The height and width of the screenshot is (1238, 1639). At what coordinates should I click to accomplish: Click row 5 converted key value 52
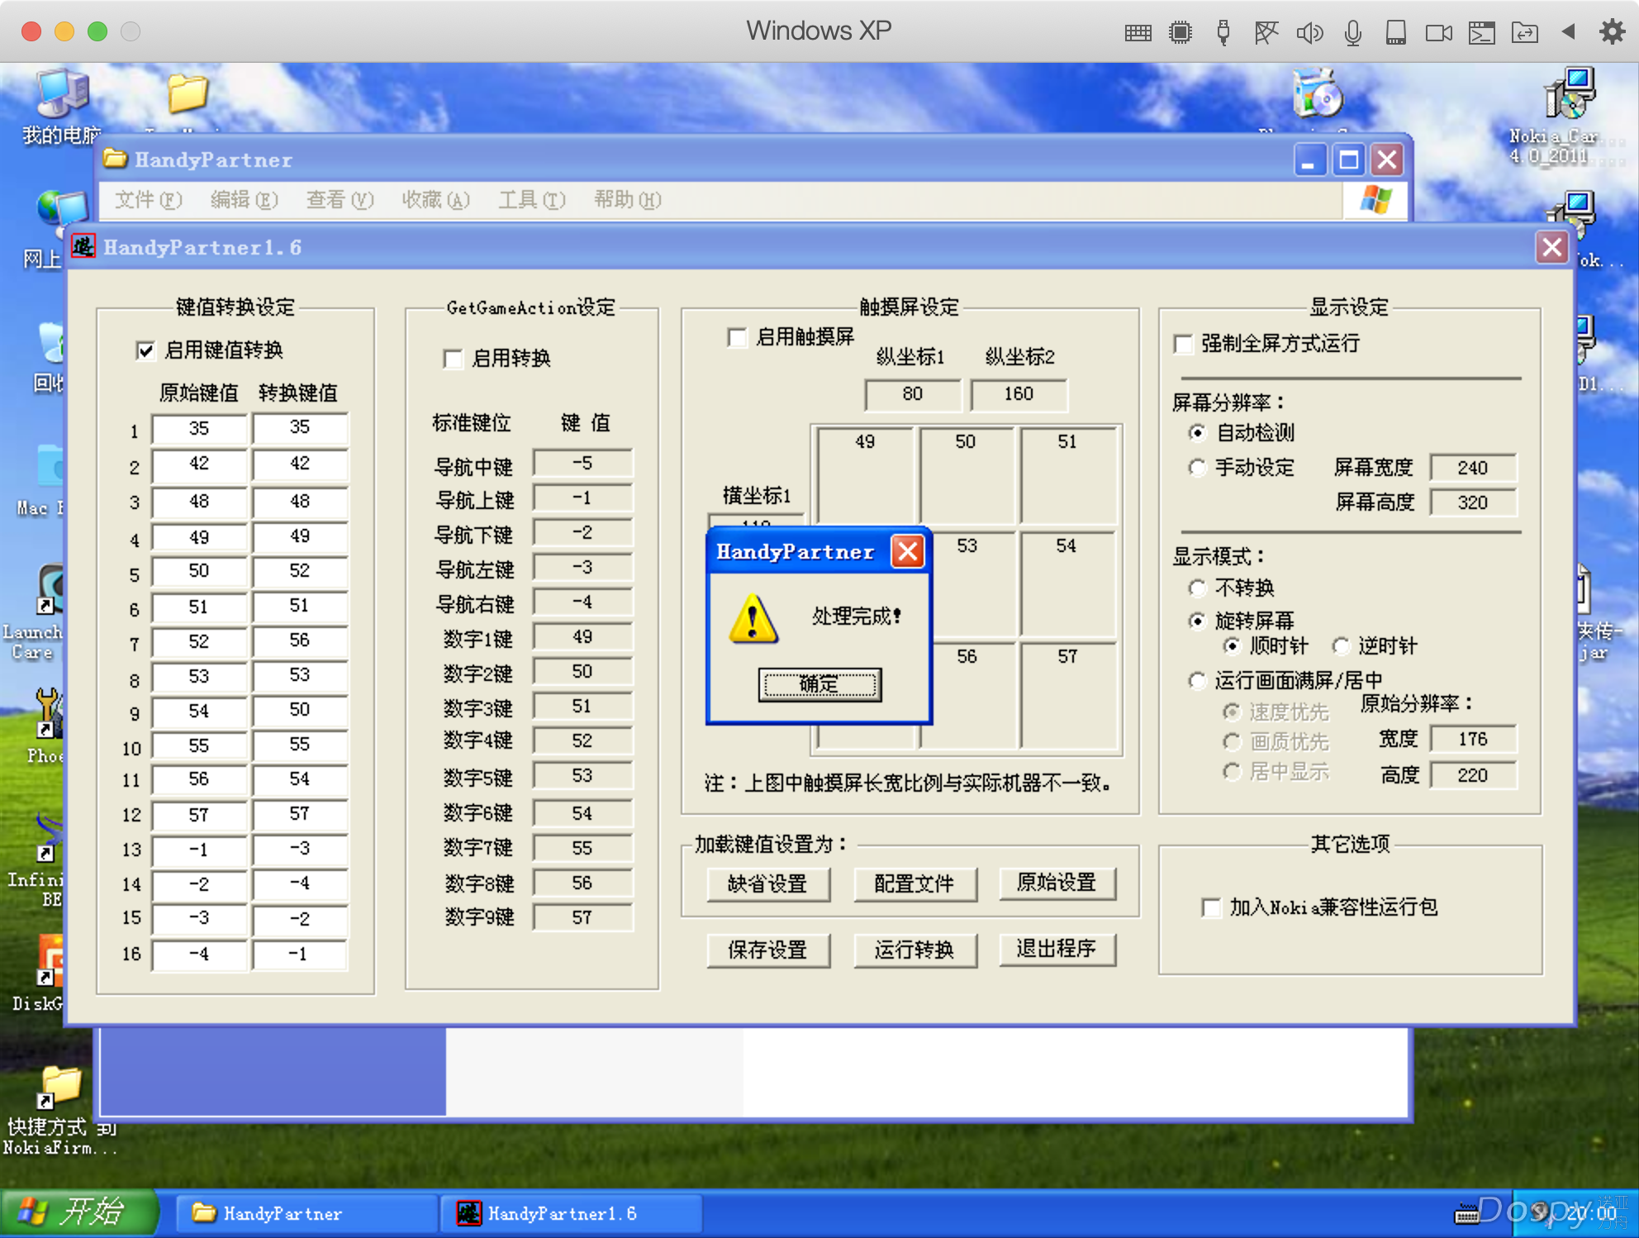tap(300, 571)
